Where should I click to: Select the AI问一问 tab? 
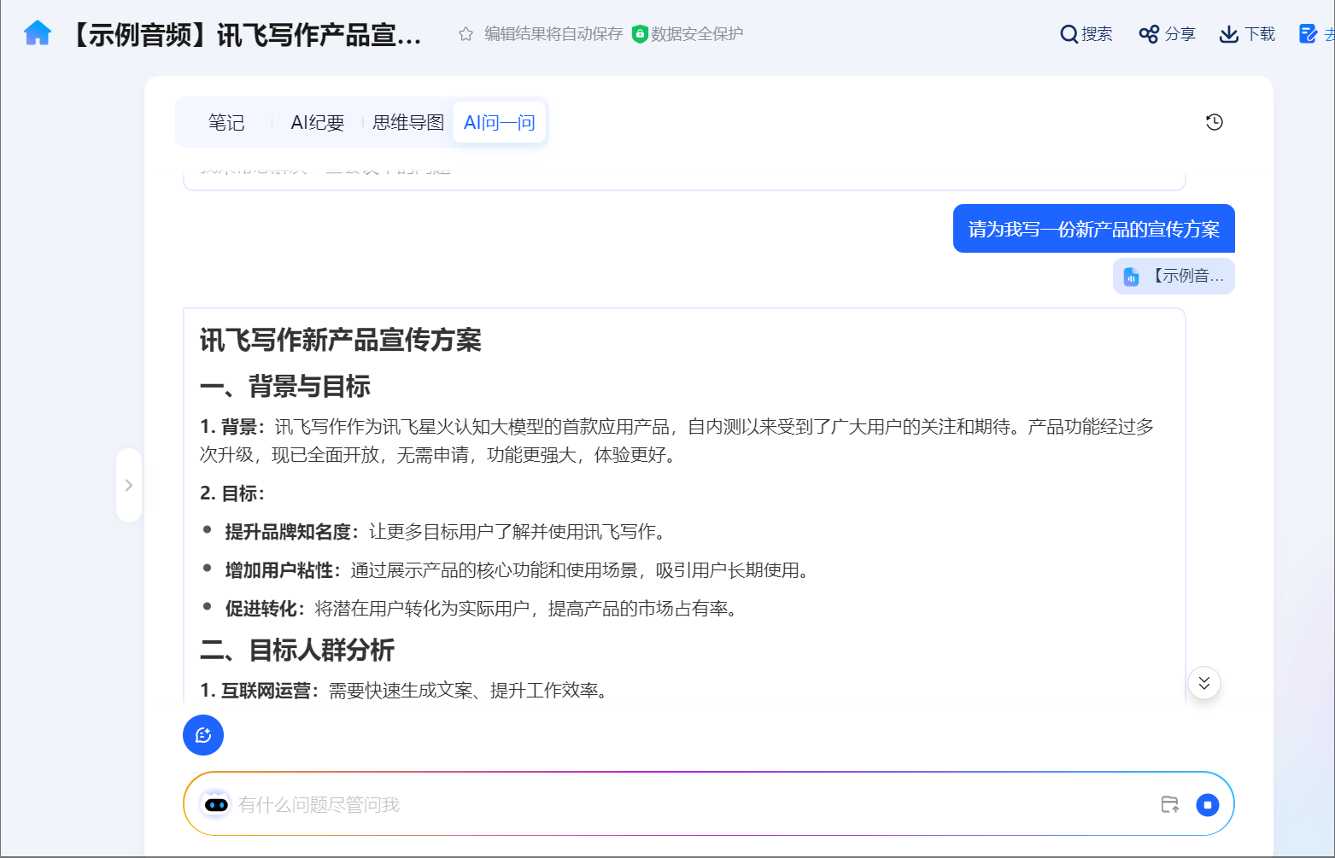500,123
